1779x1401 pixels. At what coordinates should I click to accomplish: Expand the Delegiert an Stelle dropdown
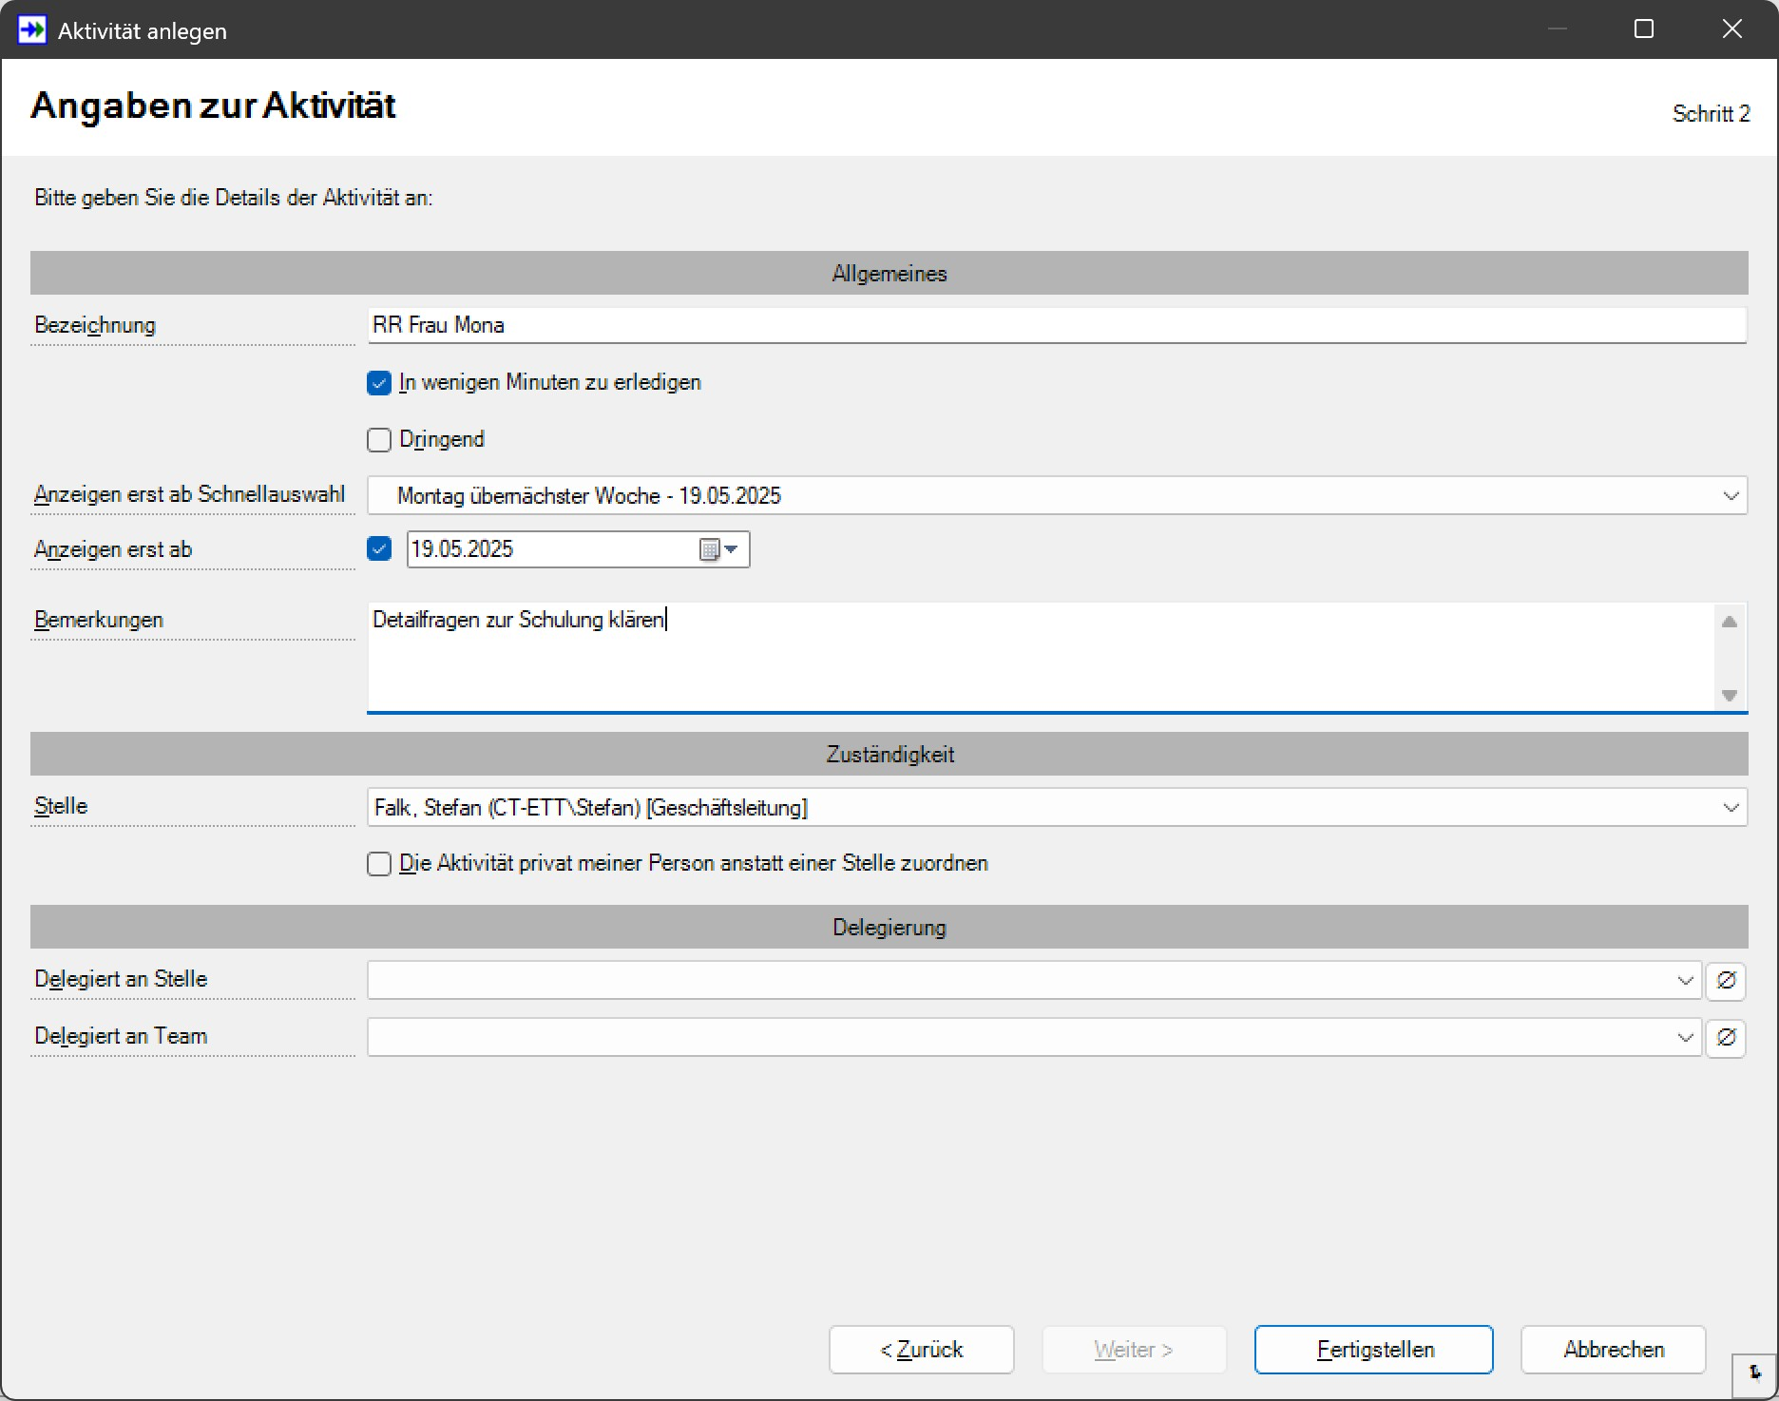point(1685,980)
